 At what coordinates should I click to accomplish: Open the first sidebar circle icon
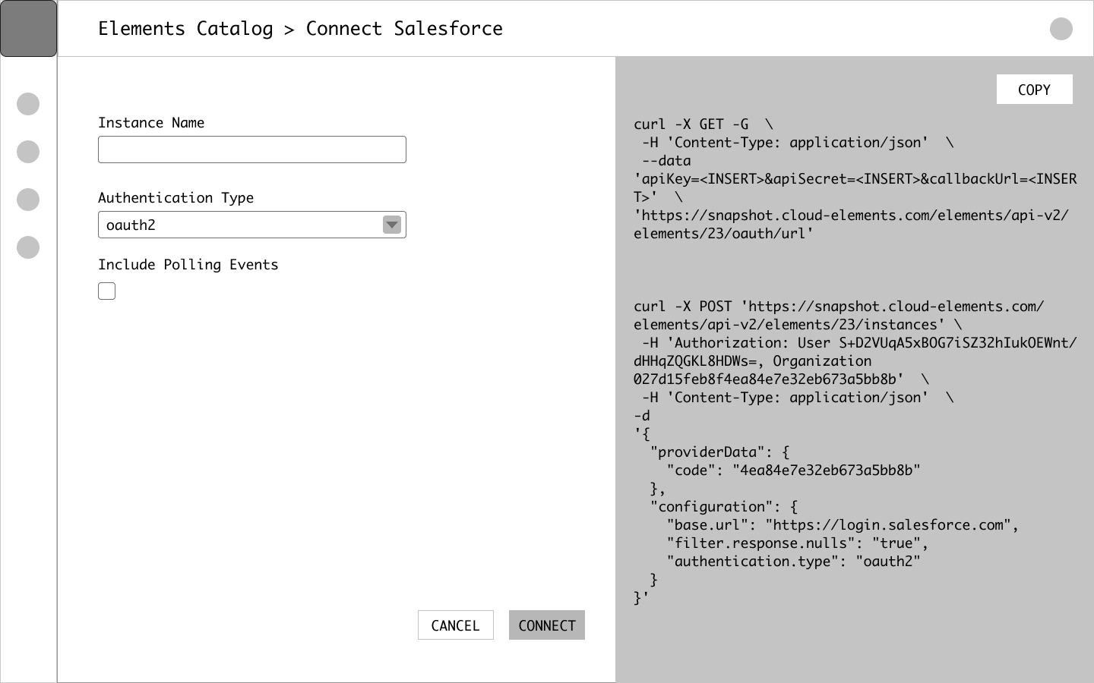click(x=28, y=104)
